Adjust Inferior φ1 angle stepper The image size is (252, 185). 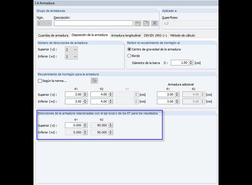pos(85,132)
